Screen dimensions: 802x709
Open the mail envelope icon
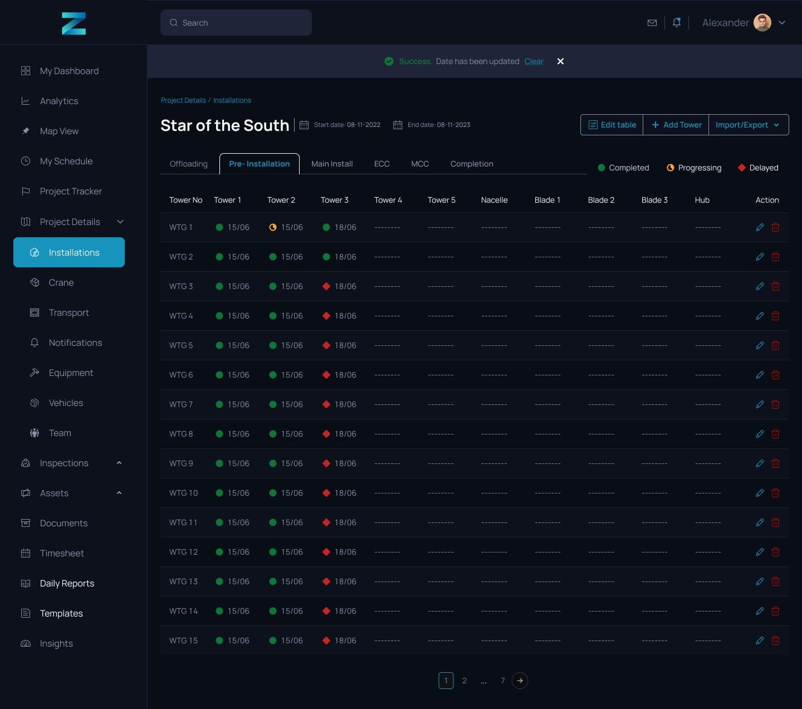[652, 23]
